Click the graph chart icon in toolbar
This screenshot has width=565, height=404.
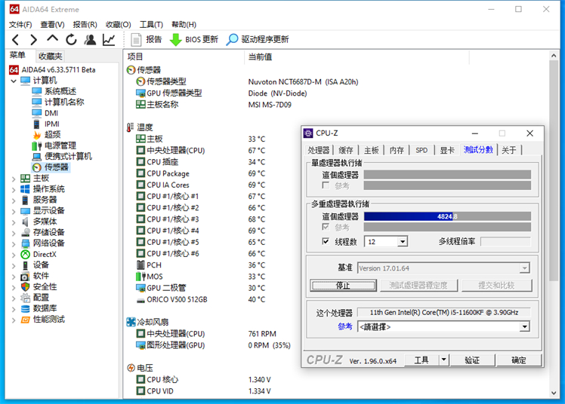109,39
